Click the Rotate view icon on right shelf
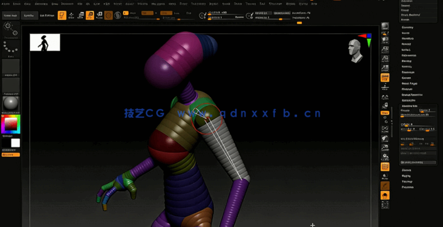 [385, 156]
